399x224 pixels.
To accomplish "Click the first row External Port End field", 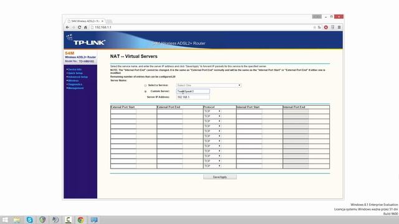I will (170, 111).
